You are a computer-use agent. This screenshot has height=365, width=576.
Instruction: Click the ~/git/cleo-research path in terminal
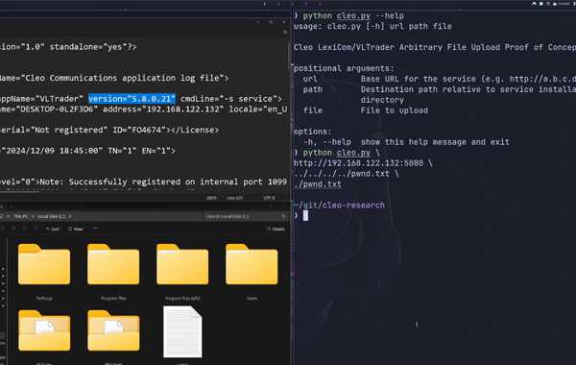(x=339, y=206)
